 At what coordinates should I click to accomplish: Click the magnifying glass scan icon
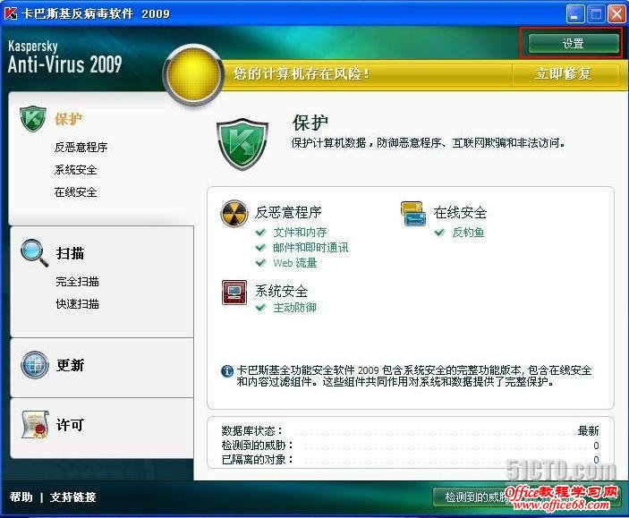35,253
